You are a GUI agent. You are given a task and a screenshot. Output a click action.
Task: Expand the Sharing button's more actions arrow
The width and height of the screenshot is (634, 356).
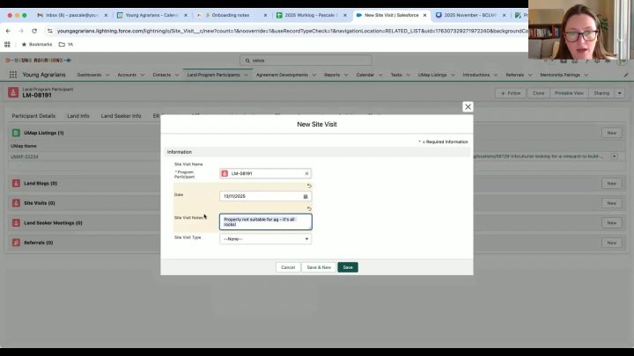(619, 93)
